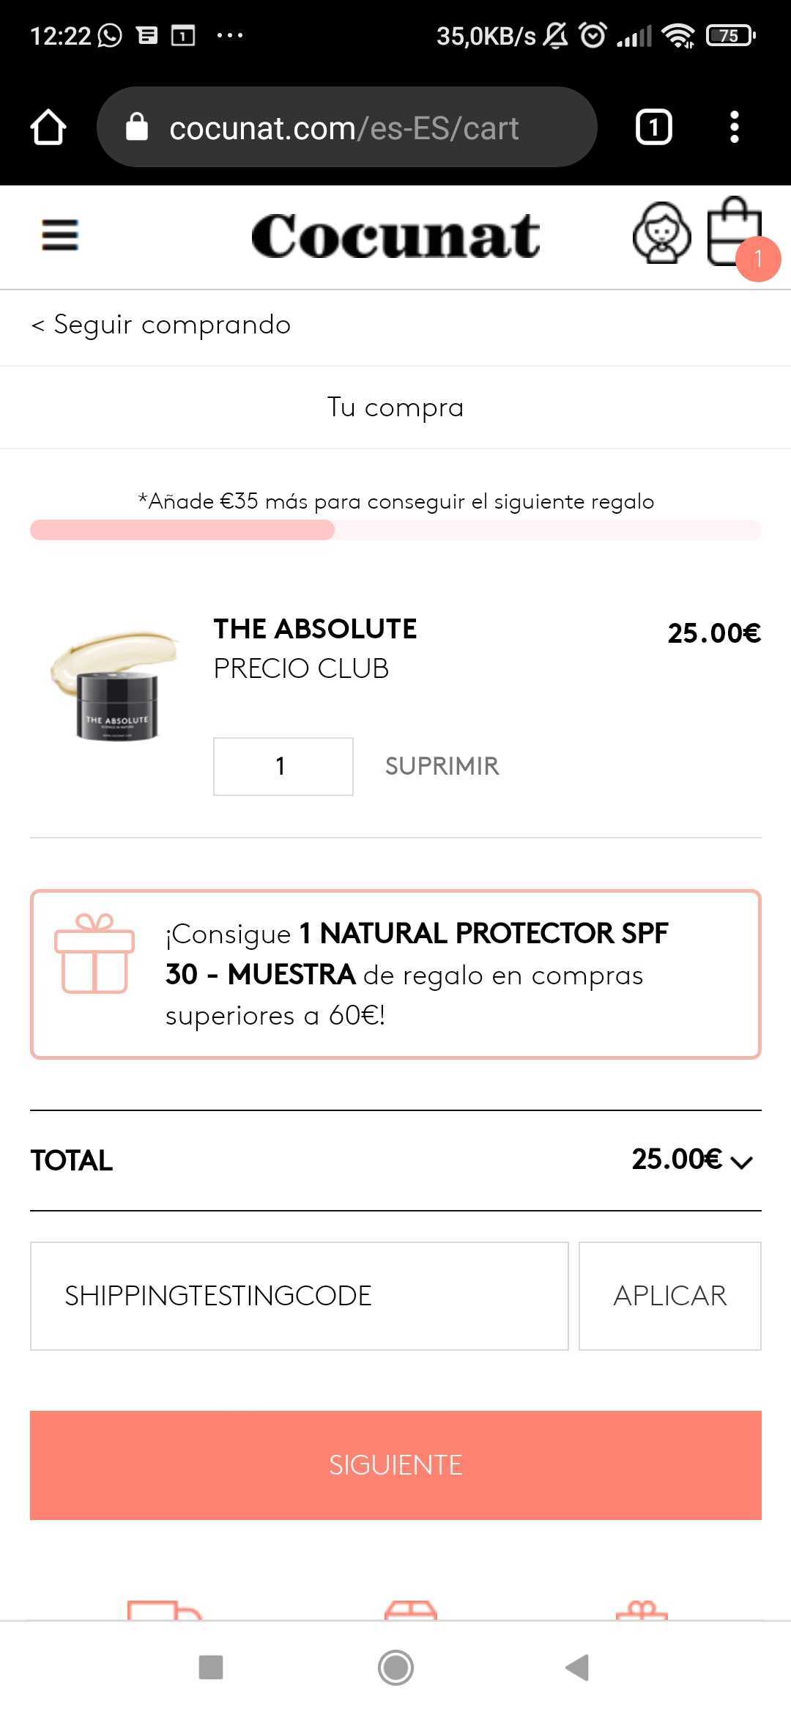Open the browser tab switcher

(x=653, y=128)
